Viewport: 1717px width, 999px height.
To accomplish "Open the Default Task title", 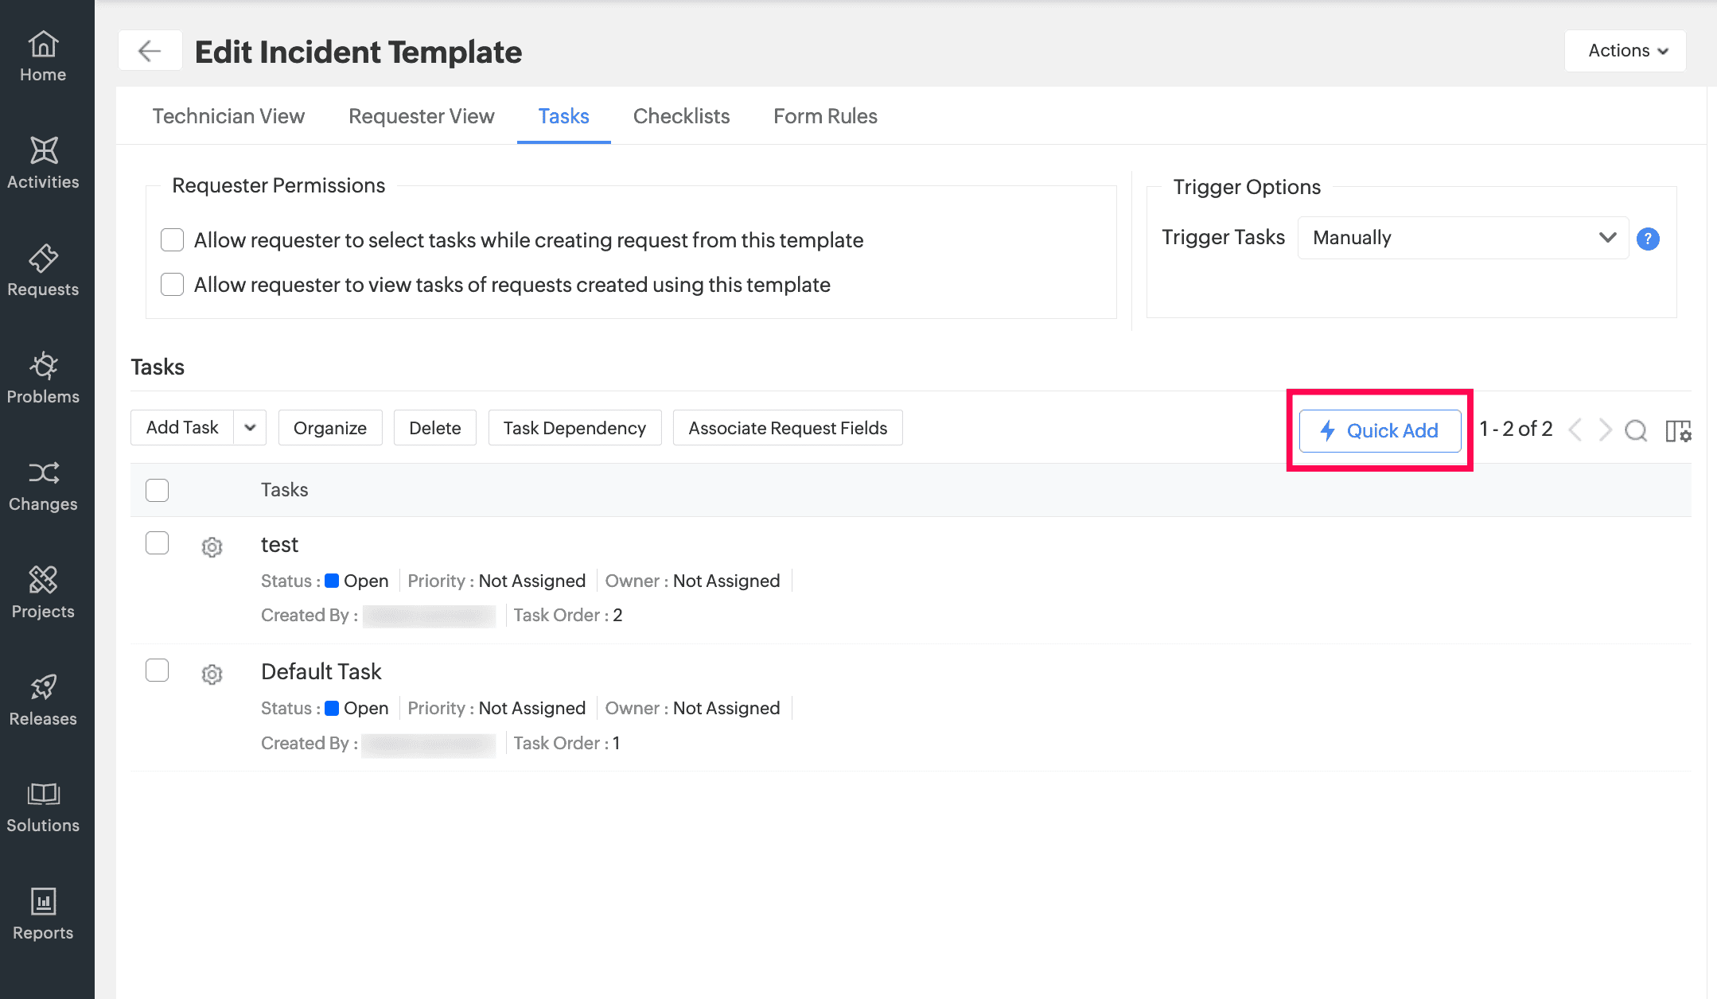I will point(321,671).
